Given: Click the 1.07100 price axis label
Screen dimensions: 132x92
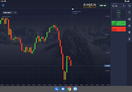Looking at the screenshot, I should tap(107, 53).
